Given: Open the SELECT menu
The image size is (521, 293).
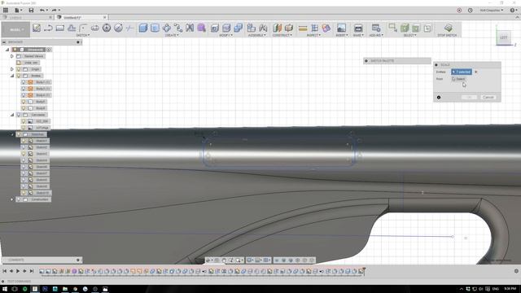Looking at the screenshot, I should pos(409,35).
